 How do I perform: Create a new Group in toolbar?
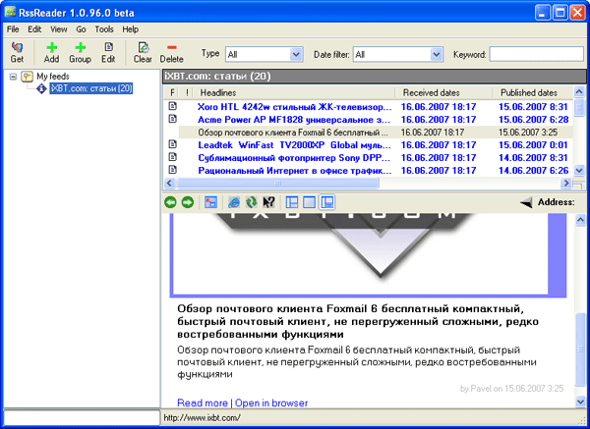click(81, 53)
